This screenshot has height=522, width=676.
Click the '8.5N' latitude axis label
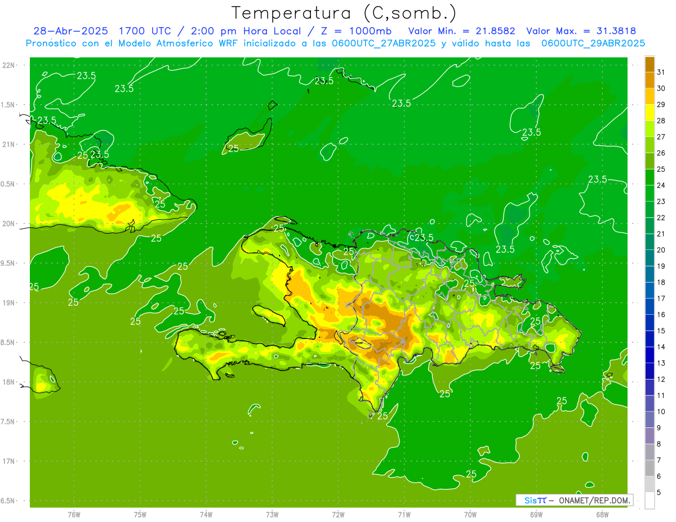(8, 343)
